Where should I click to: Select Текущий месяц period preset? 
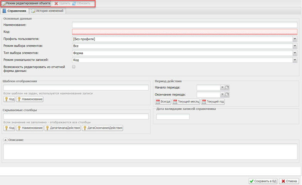186,102
